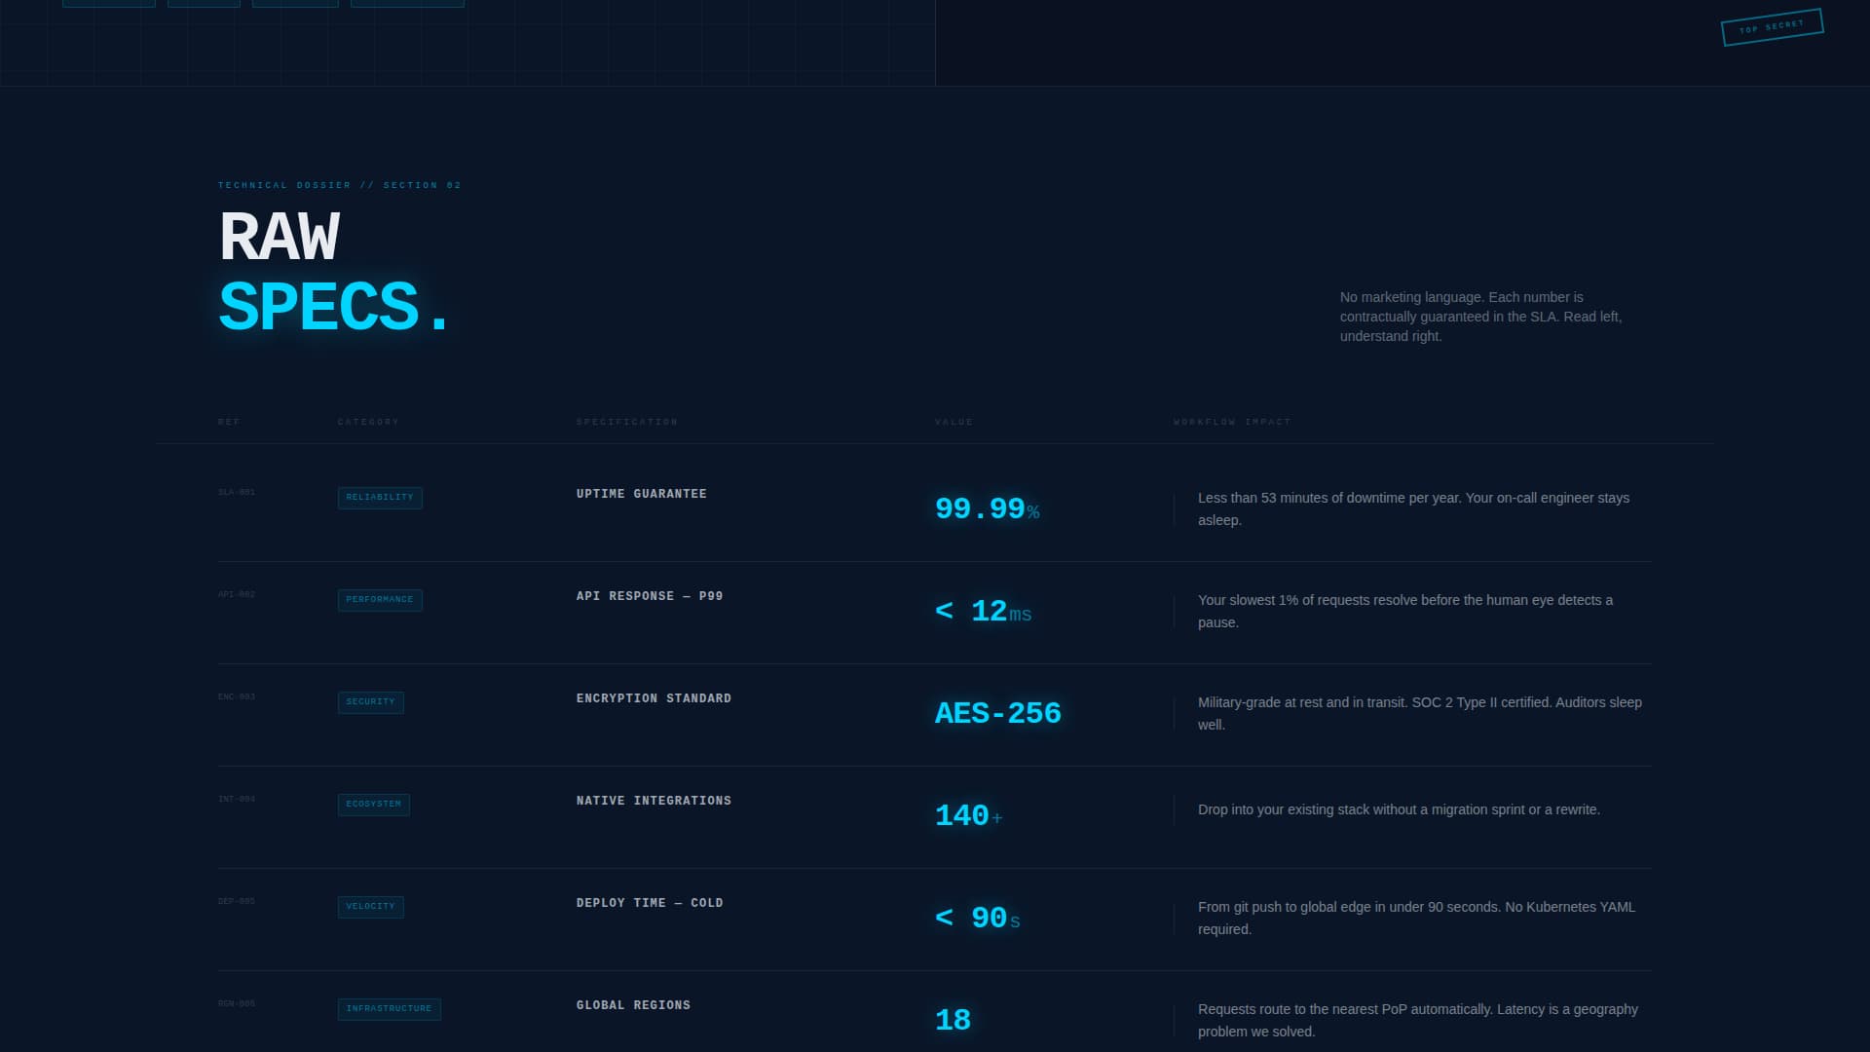Click the 'Less than 53 minutes of downtime' description
Screen dimensions: 1870x1052
pos(1413,508)
